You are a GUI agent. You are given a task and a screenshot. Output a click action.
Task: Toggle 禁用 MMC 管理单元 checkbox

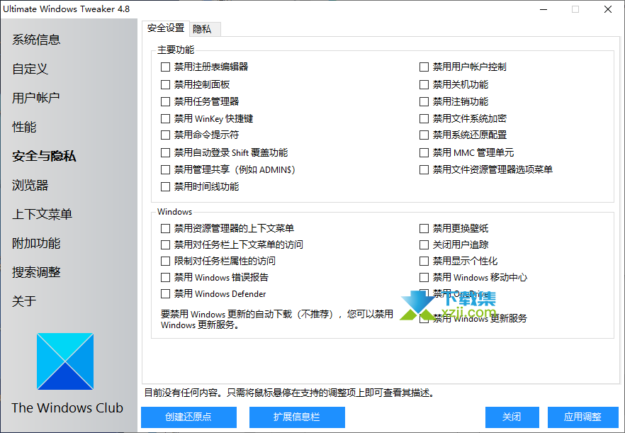424,152
